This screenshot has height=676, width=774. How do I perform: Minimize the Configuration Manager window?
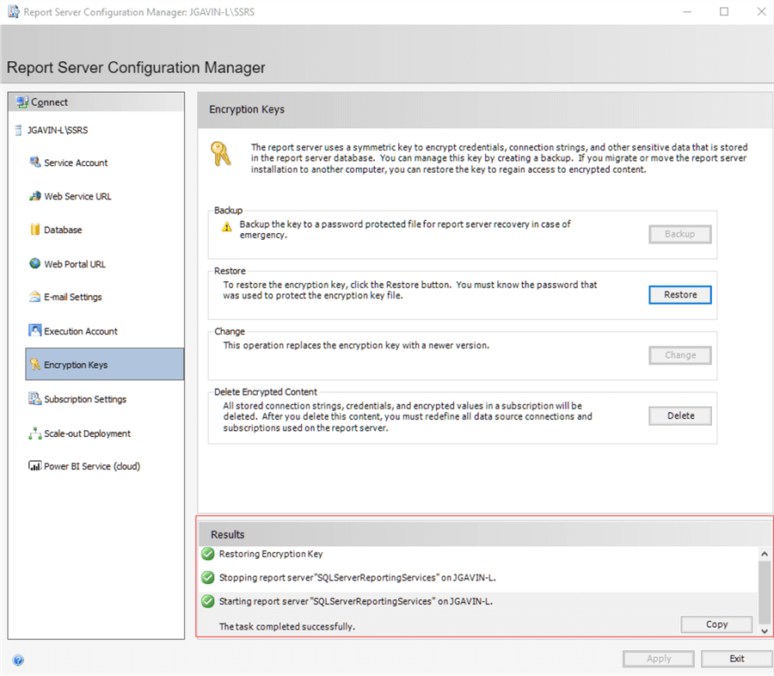pos(687,11)
